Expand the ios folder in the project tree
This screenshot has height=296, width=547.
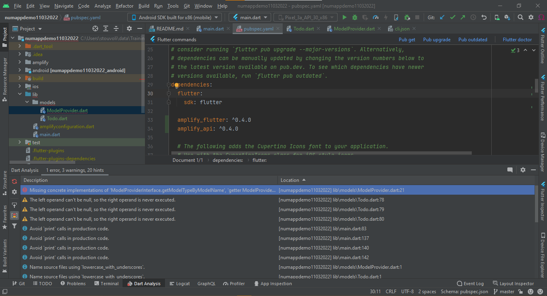[19, 86]
